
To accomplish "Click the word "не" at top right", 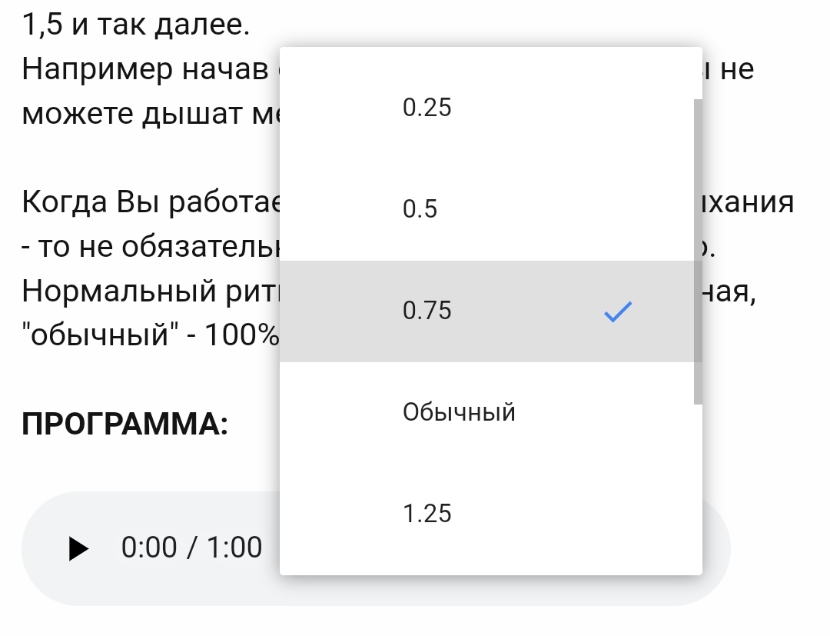I will coord(738,70).
